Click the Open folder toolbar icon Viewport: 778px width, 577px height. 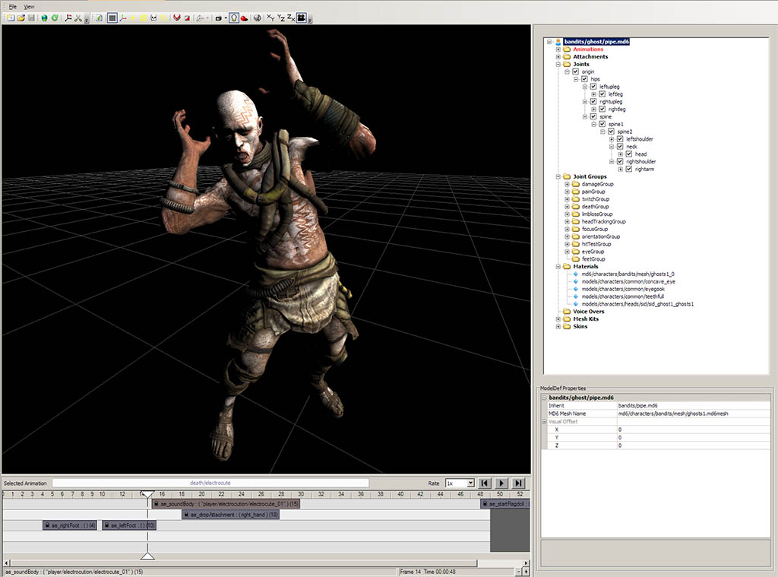(21, 18)
